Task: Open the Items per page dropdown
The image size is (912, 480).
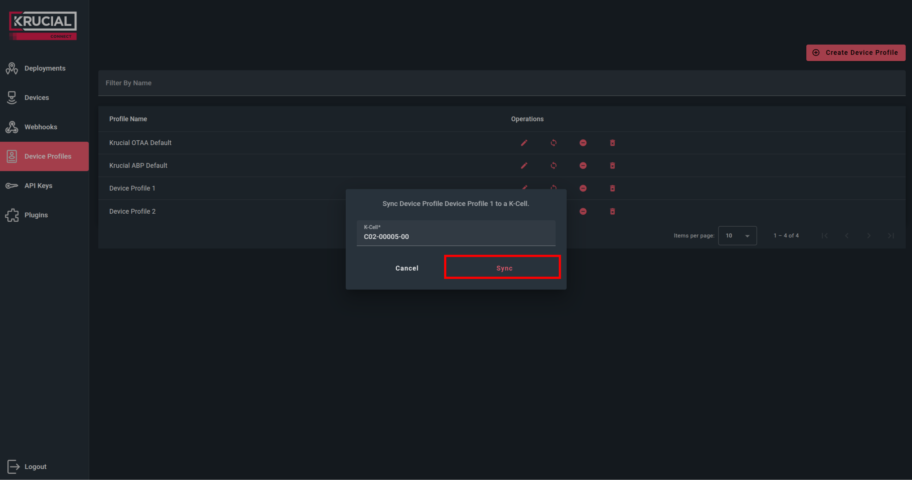Action: point(737,236)
